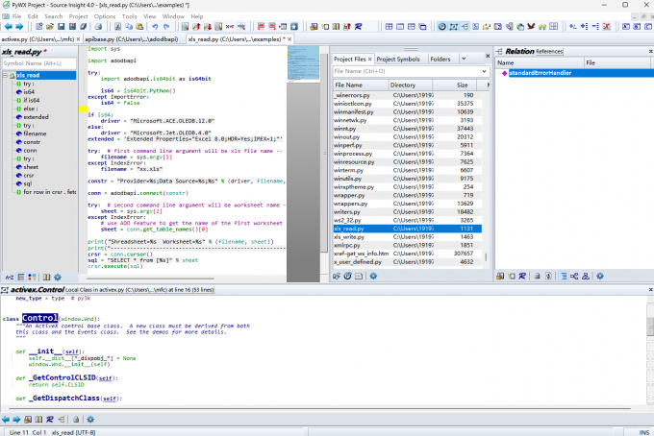Image resolution: width=654 pixels, height=436 pixels.
Task: Create a new file from the toolbar
Action: 38,27
